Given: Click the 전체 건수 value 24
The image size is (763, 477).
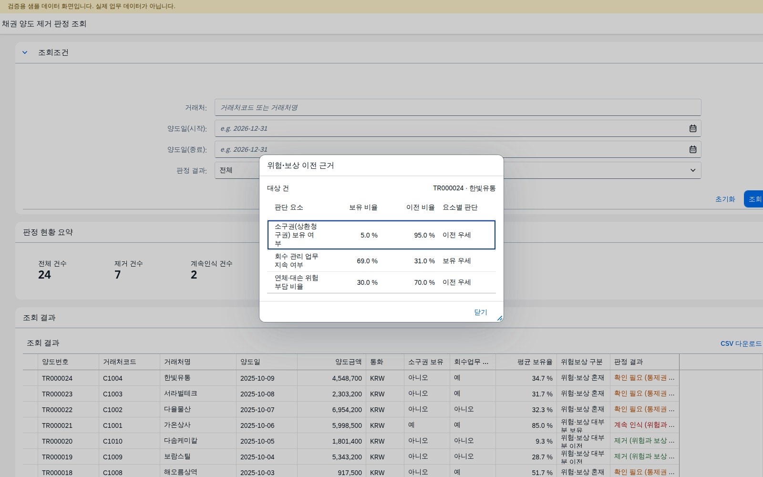Looking at the screenshot, I should click(x=44, y=275).
